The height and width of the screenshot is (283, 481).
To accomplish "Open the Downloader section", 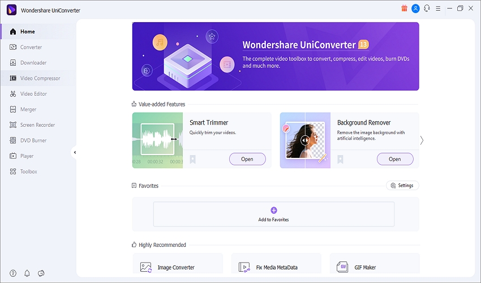I will tap(38, 63).
